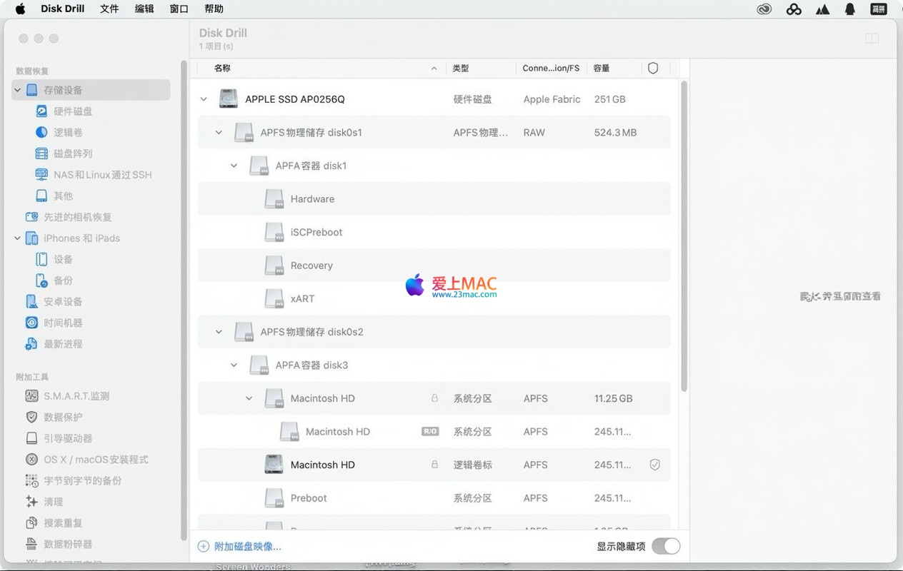
Task: Click protection checkmark on Macintosh HD volume
Action: click(x=654, y=465)
